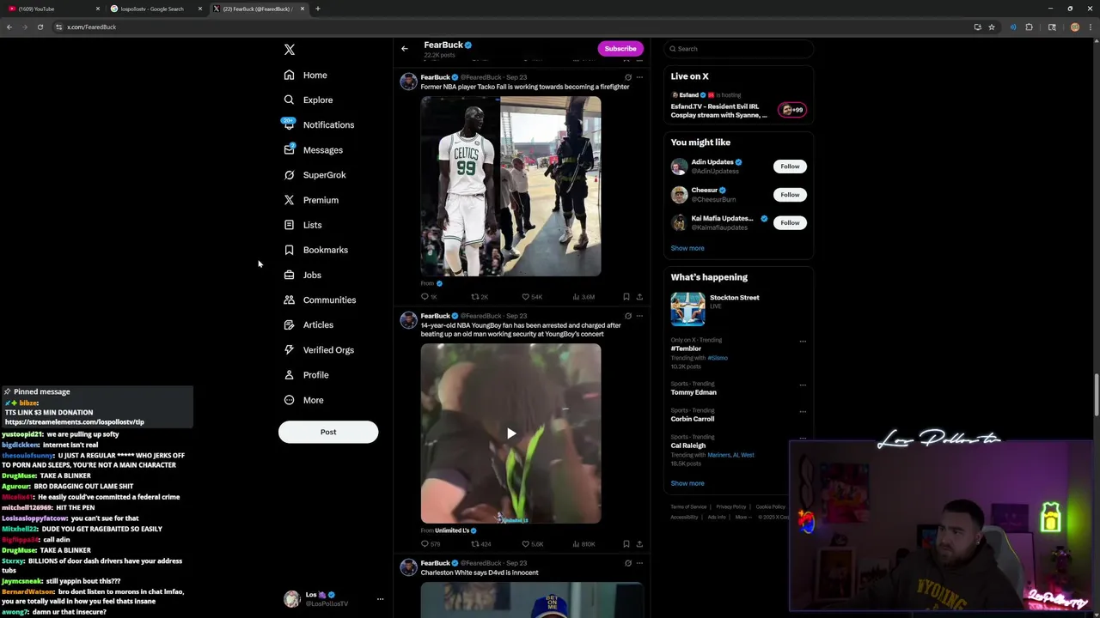Open the Grok icon on the Charleston White post
This screenshot has height=618, width=1100.
pos(628,563)
